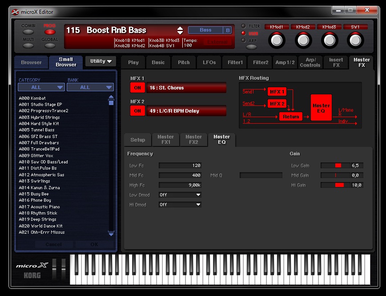The image size is (386, 296).
Task: Click the KMod1 label button
Action: (x=277, y=27)
